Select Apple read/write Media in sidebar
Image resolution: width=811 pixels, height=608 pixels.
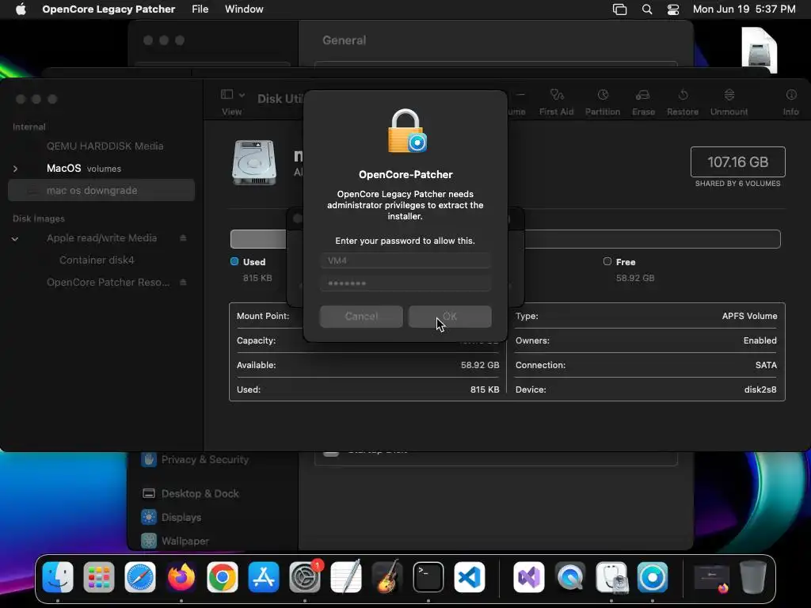coord(101,238)
